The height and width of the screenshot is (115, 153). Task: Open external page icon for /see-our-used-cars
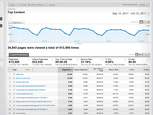(x=14, y=78)
